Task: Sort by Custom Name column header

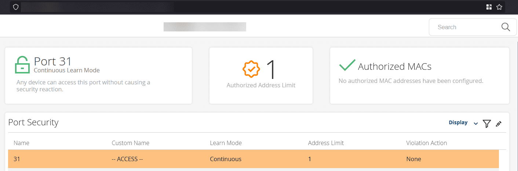Action: 130,143
